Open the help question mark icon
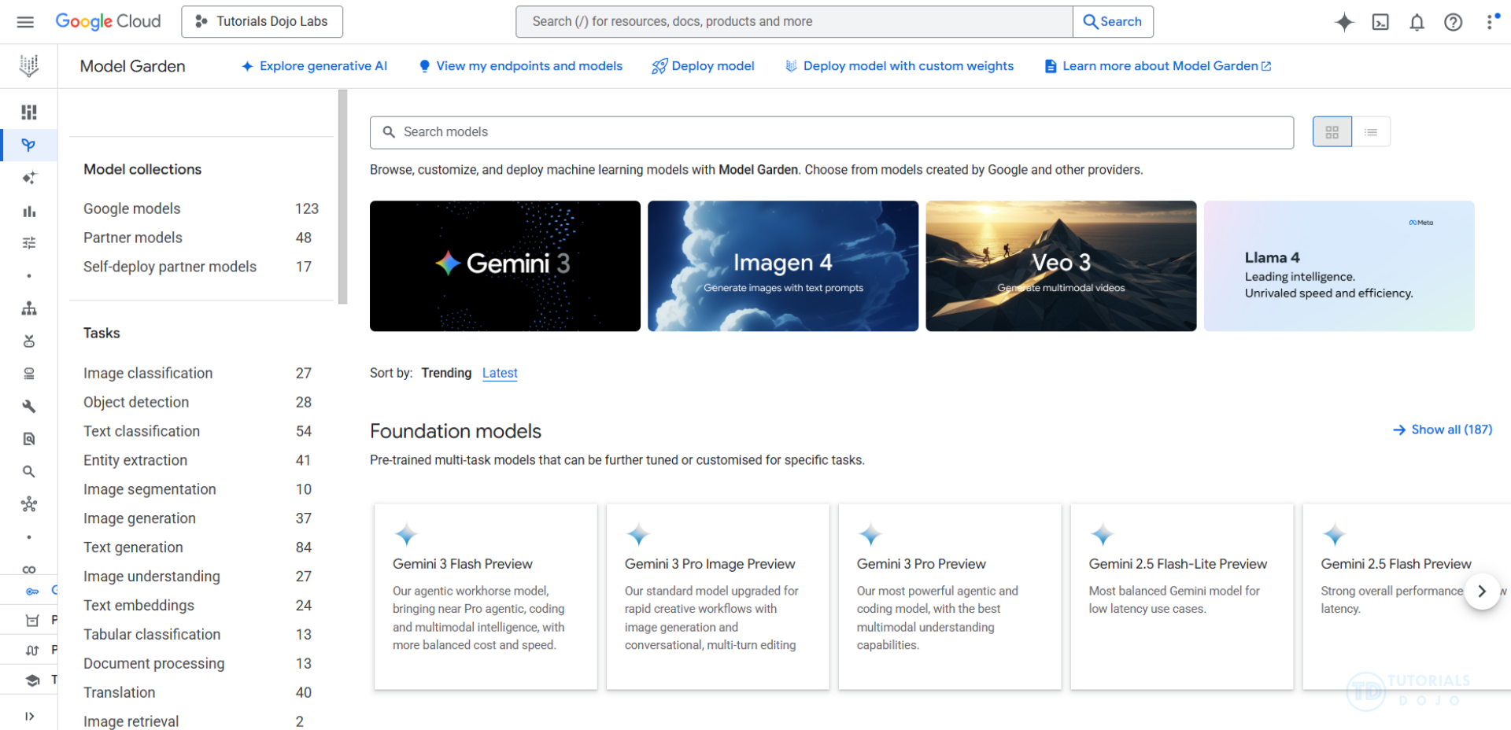Image resolution: width=1511 pixels, height=730 pixels. point(1453,22)
